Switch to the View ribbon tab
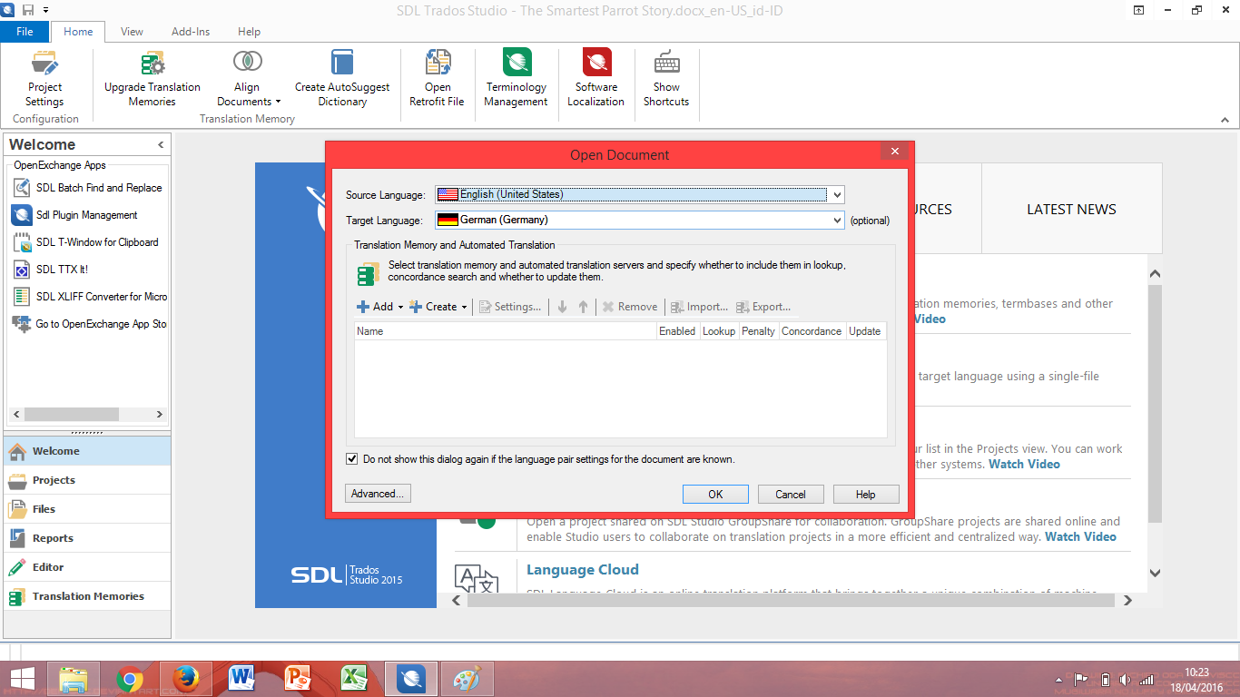Viewport: 1240px width, 697px height. (132, 31)
